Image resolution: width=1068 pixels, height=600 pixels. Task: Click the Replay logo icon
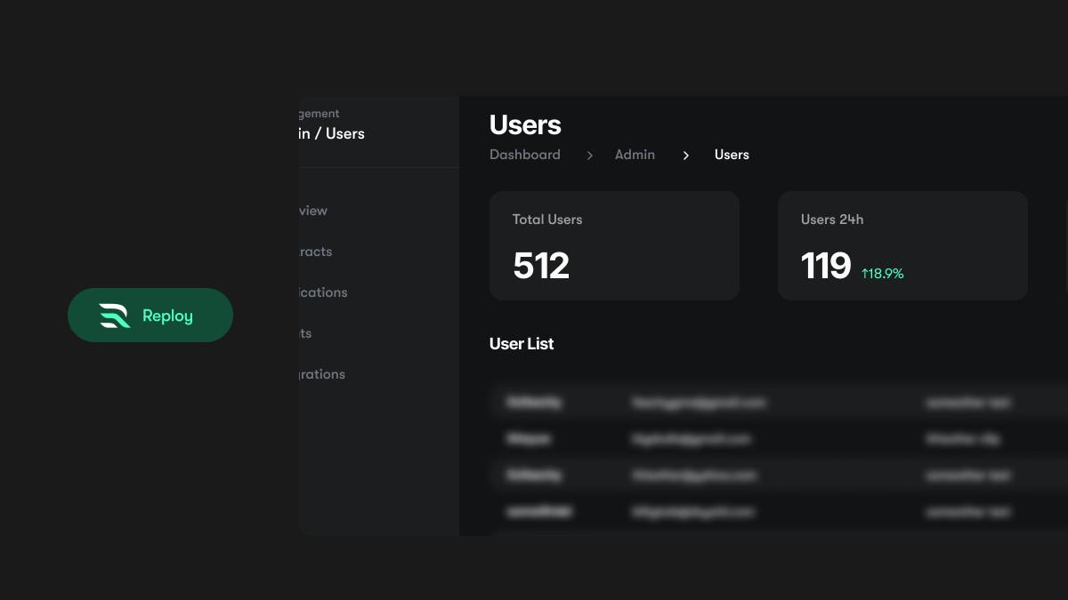click(x=115, y=316)
